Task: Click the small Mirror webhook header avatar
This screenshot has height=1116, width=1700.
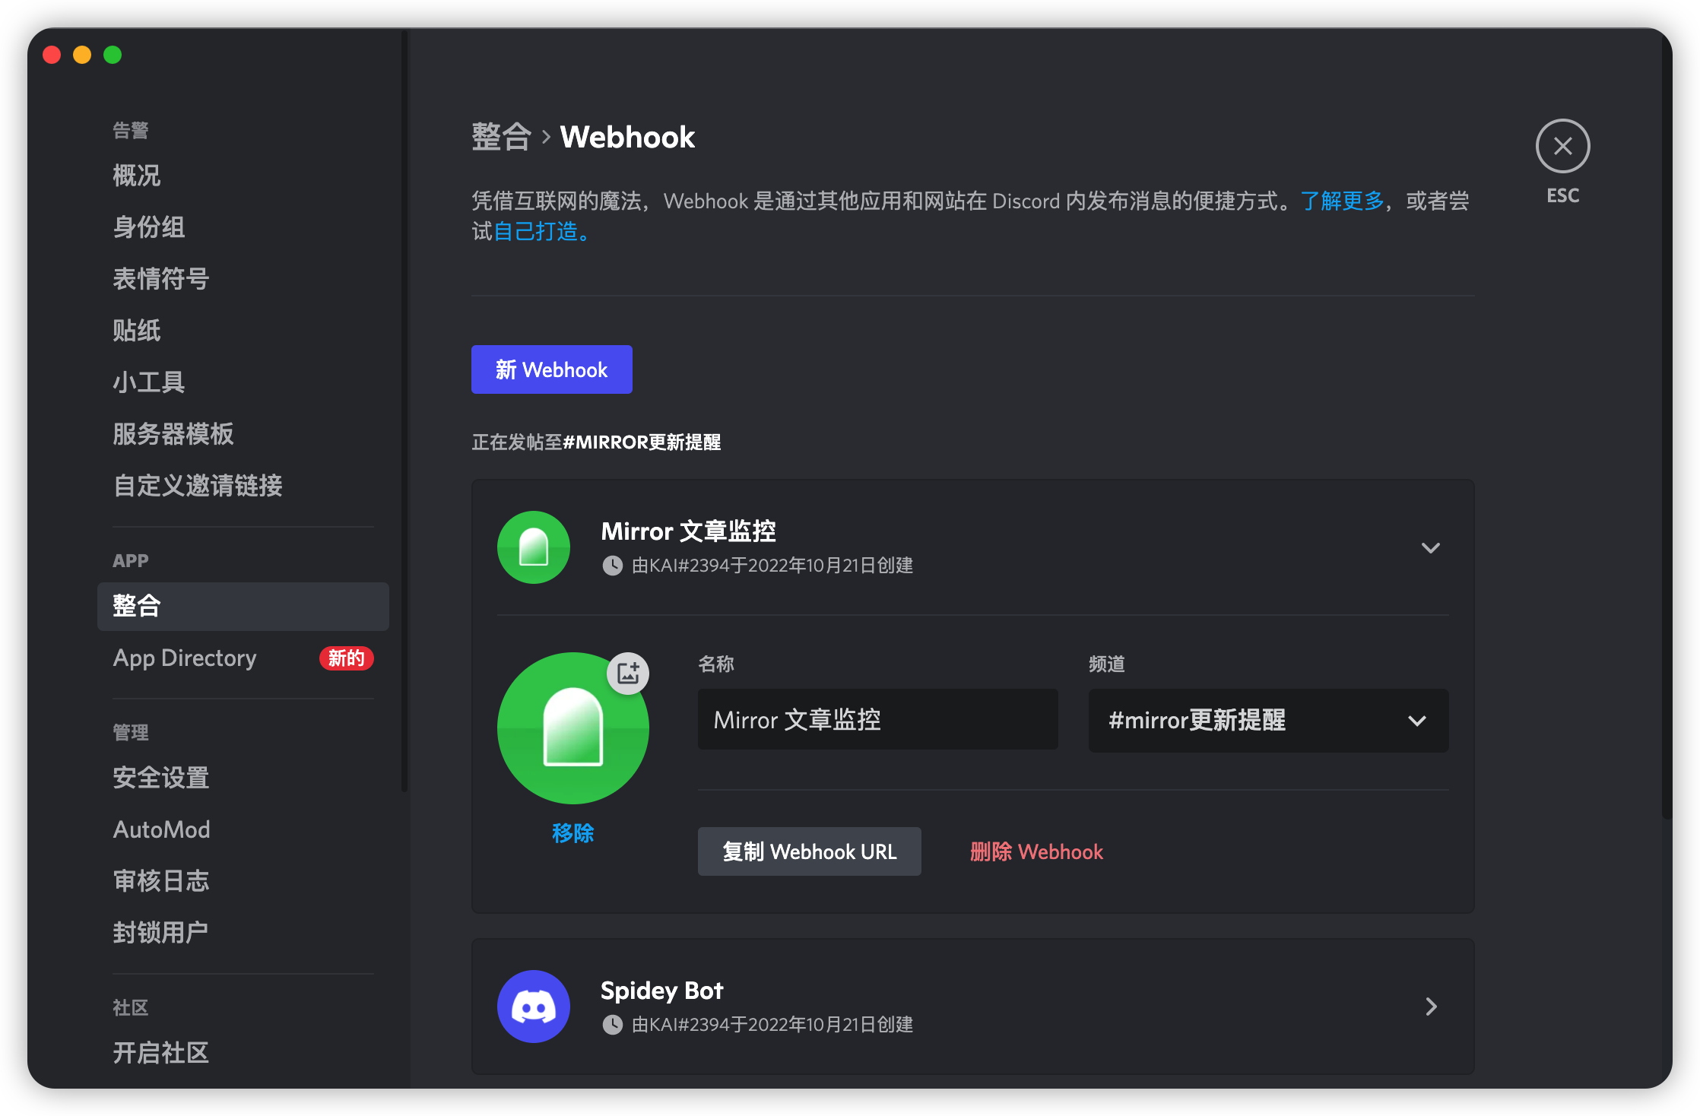Action: tap(534, 547)
